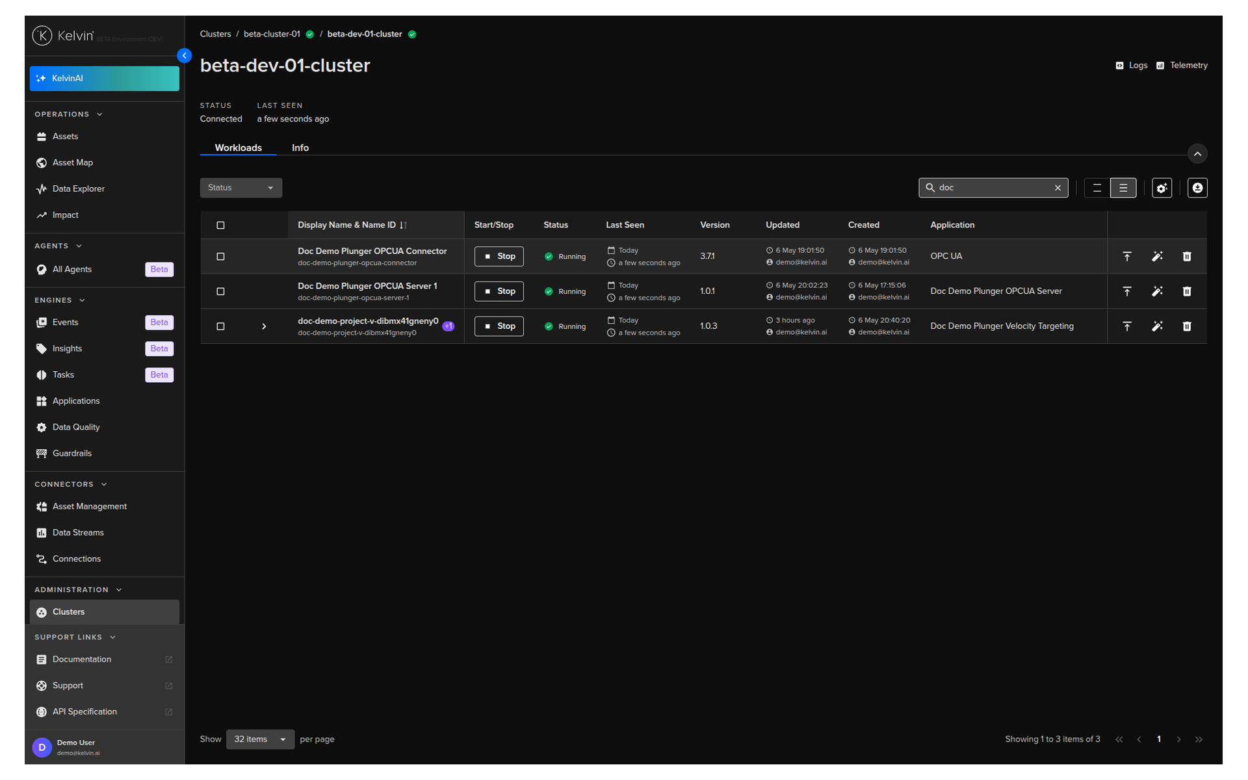Stop Doc Demo Plunger OPCUA Connector
Screen dimensions: 1248x780
[499, 256]
